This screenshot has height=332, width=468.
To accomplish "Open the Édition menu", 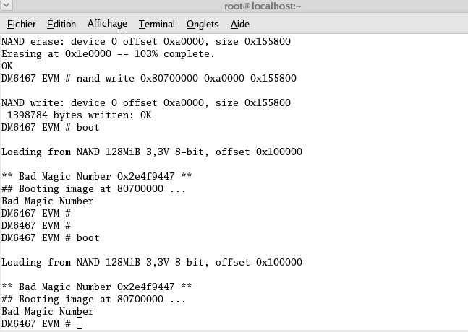I will [x=61, y=24].
